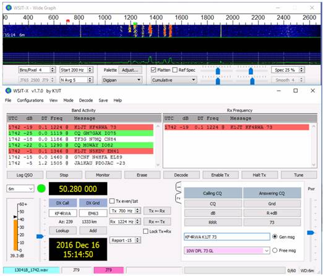This screenshot has height=276, width=323.
Task: Click the WSJT-X globe icon in main title bar
Action: click(x=9, y=91)
